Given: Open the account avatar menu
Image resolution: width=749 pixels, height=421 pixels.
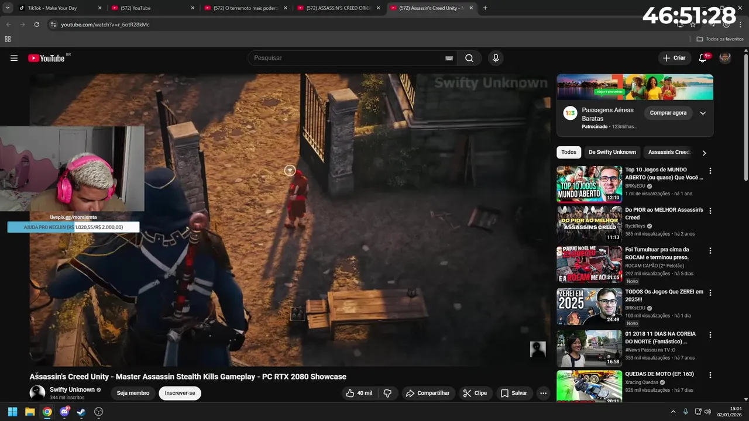Looking at the screenshot, I should 725,58.
